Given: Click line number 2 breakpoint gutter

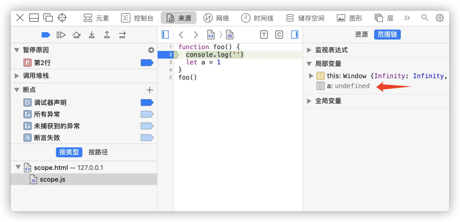Looking at the screenshot, I should tap(166, 55).
